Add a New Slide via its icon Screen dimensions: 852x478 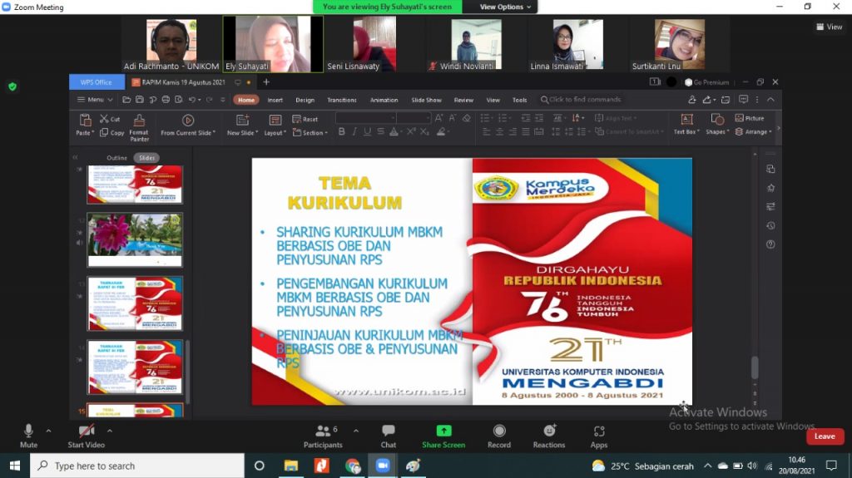coord(242,120)
